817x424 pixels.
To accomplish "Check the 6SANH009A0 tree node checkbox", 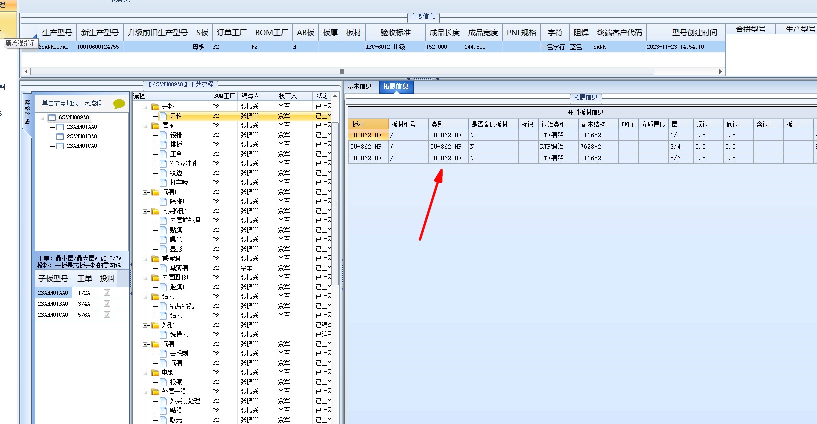I will point(52,118).
